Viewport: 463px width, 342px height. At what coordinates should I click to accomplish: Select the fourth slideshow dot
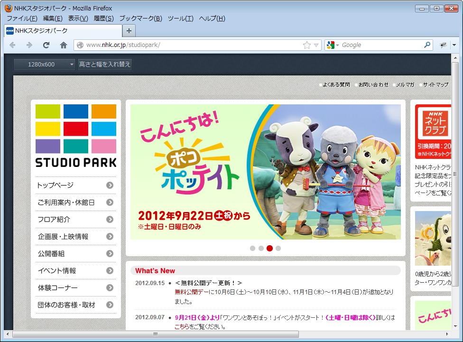pyautogui.click(x=278, y=249)
